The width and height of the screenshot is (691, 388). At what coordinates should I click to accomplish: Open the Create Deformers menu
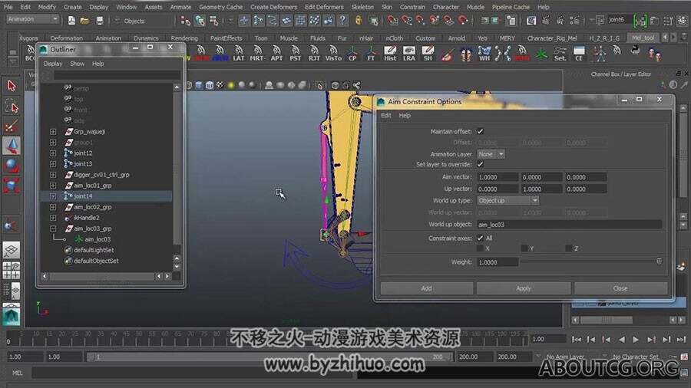(x=273, y=7)
